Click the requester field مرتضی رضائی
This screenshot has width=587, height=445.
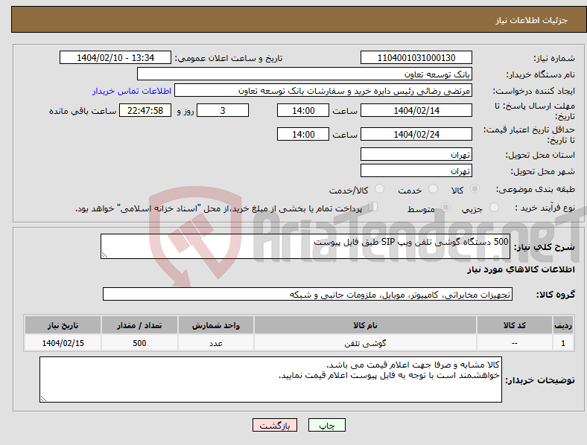(x=323, y=91)
